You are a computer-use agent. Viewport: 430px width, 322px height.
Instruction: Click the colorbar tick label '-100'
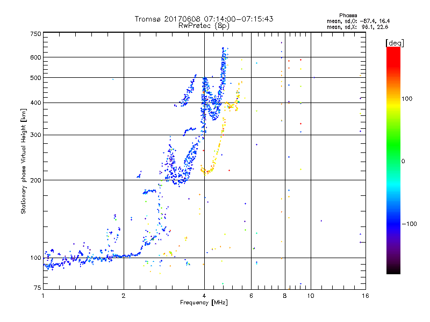(x=410, y=224)
